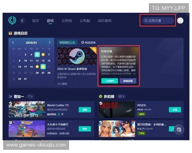
Task: Click the 折扣榜 discount icon
Action: tap(100, 96)
